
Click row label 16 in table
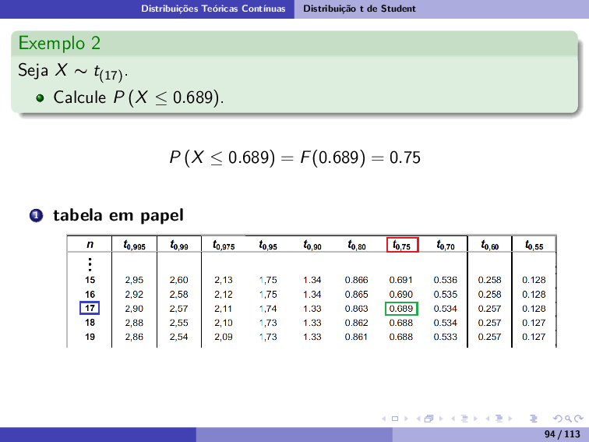[90, 295]
